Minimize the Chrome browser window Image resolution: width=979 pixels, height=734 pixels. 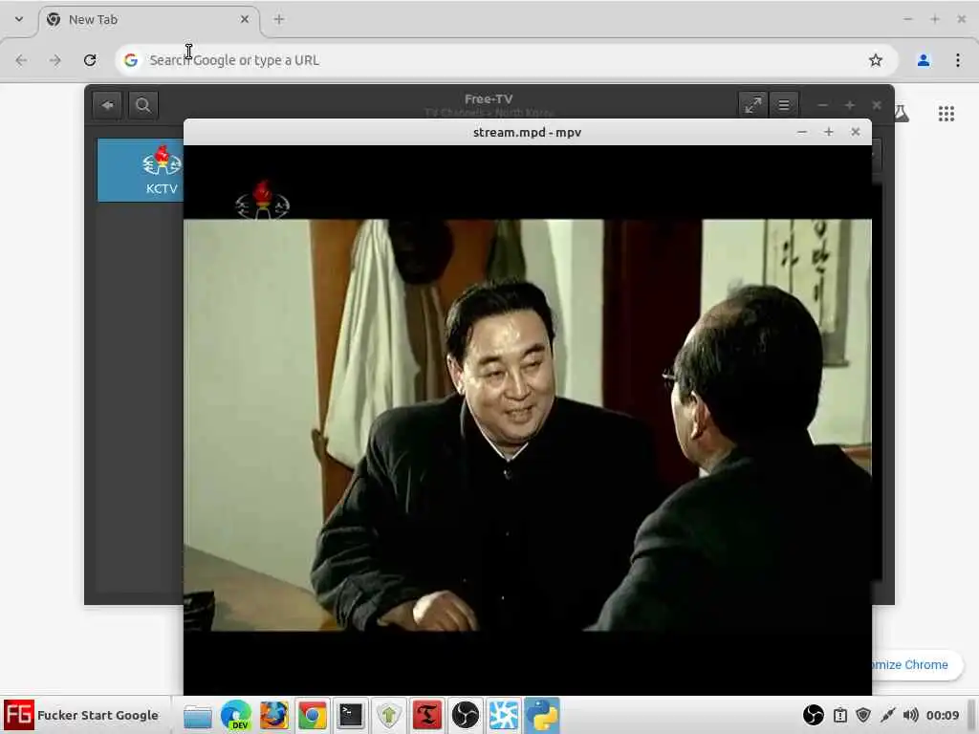pyautogui.click(x=908, y=19)
